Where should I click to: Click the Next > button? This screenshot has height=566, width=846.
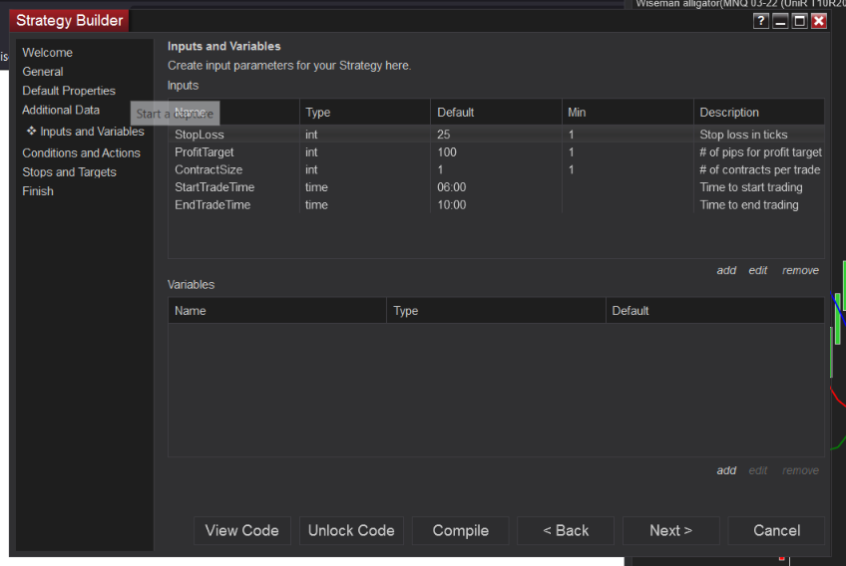point(670,530)
